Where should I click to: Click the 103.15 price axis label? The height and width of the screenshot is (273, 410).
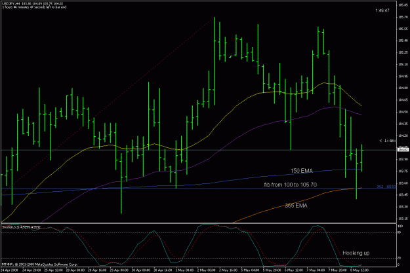[x=403, y=219]
